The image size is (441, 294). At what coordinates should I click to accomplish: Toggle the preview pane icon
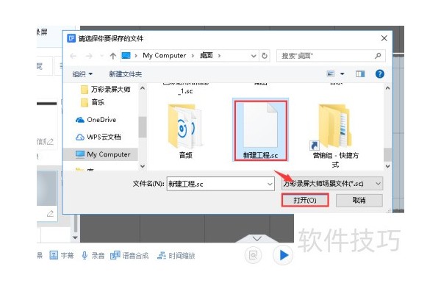point(360,73)
